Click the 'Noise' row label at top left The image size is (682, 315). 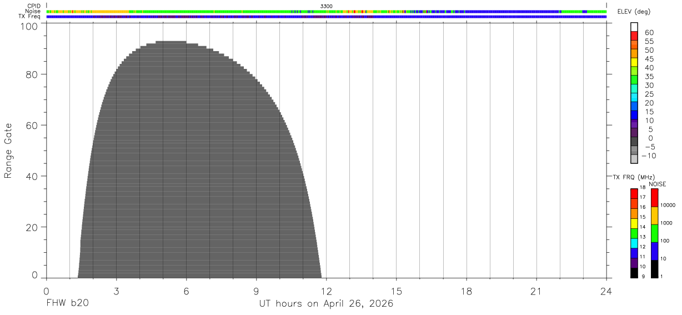pyautogui.click(x=34, y=11)
